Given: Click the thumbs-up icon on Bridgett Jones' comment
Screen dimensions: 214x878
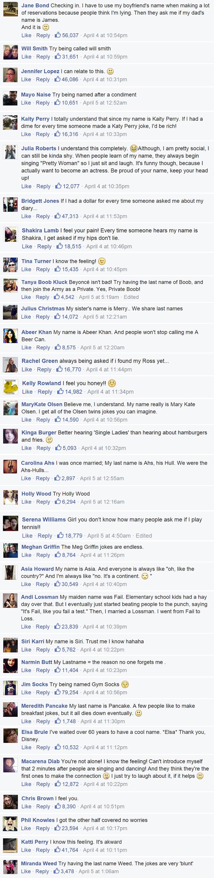Looking at the screenshot, I should pyautogui.click(x=58, y=216).
